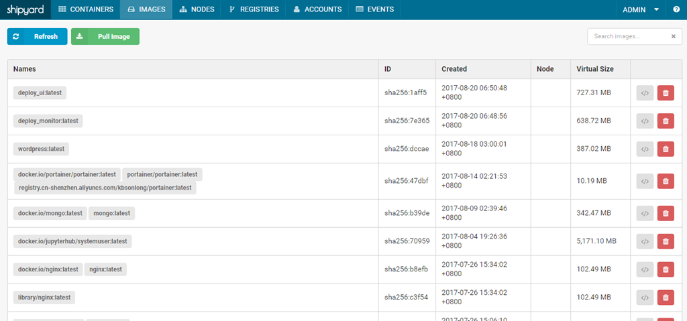Image resolution: width=687 pixels, height=321 pixels.
Task: Click the deploy_monitor:latest tag
Action: 48,121
